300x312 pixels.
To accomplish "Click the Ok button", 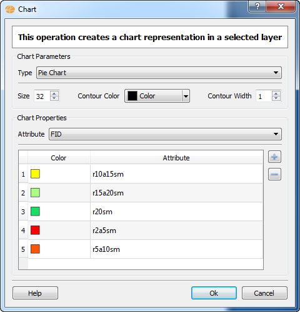I will [214, 293].
